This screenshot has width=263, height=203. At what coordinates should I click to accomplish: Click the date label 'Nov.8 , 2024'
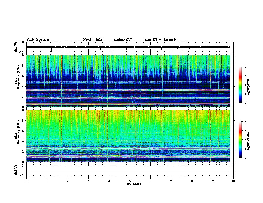tap(93, 40)
